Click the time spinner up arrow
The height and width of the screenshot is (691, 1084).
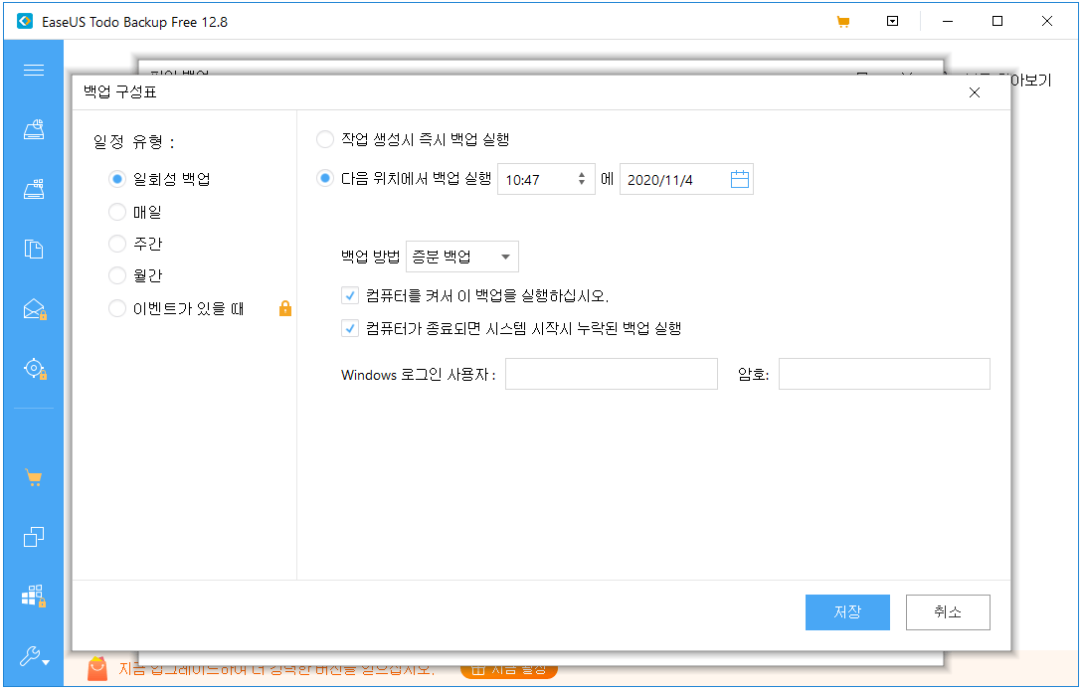pos(582,173)
